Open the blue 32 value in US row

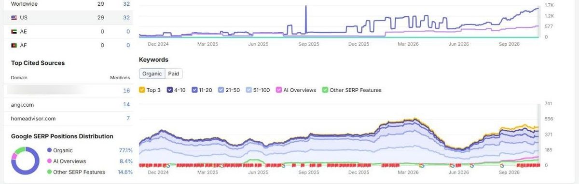[x=126, y=18]
